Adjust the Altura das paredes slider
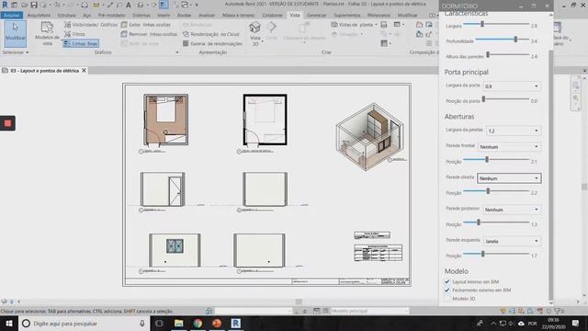Screen dimensions: 588x331 click(x=507, y=55)
